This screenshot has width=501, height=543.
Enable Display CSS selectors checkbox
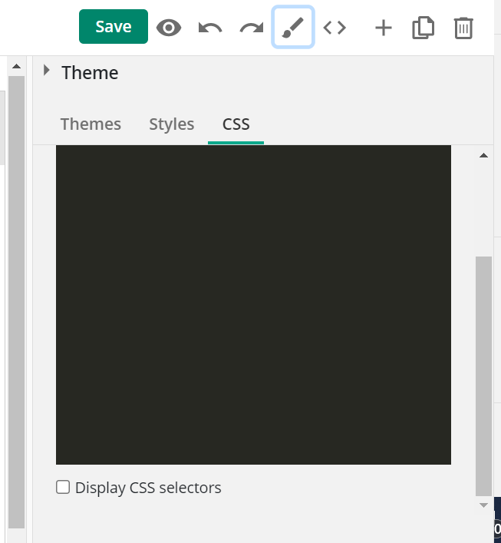tap(63, 487)
